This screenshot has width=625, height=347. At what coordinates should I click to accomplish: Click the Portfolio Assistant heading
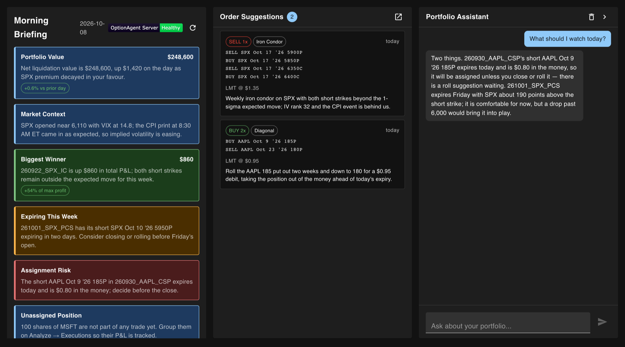(x=457, y=17)
